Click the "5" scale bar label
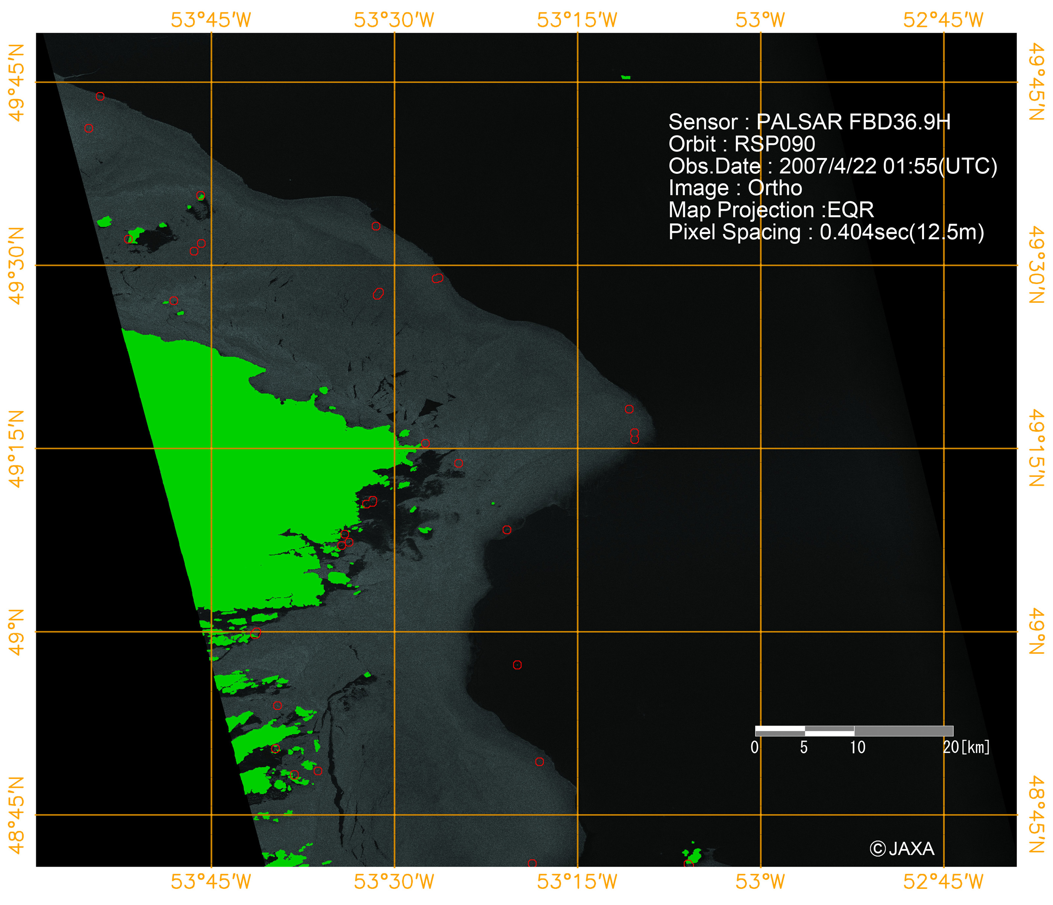This screenshot has width=1053, height=905. pos(803,747)
